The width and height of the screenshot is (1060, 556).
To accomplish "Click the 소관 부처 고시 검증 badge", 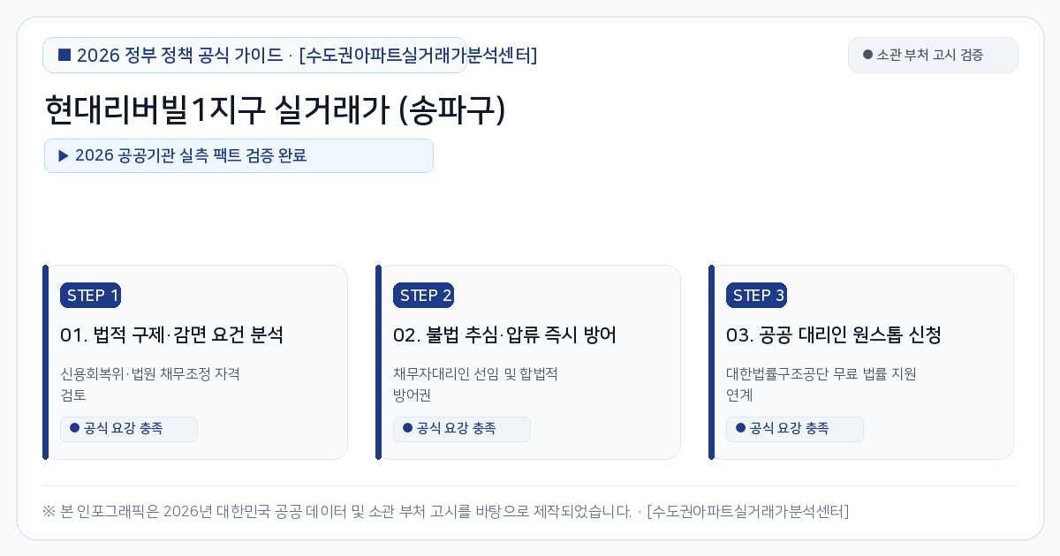I will [933, 55].
